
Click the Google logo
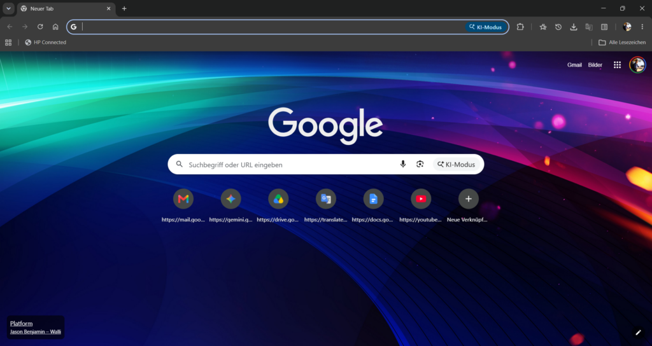325,125
